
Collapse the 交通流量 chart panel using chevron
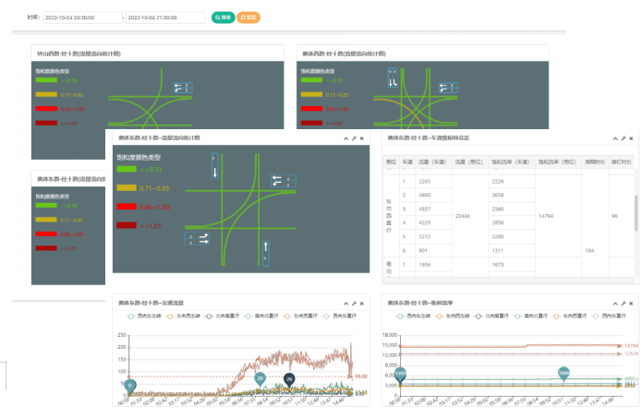click(x=345, y=303)
